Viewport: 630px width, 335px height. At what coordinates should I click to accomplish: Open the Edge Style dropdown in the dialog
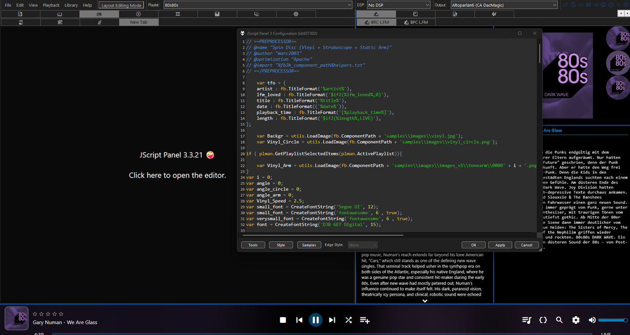363,244
